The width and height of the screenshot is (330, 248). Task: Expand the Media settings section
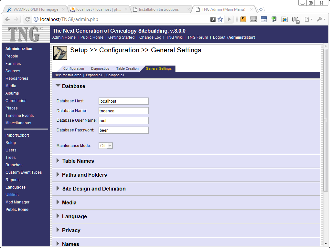coord(58,202)
